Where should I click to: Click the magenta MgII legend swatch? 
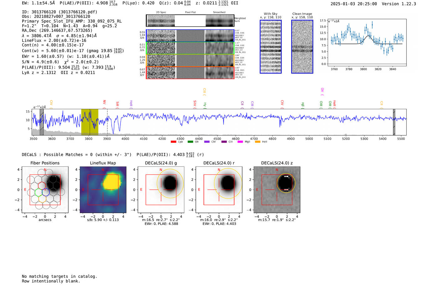[240, 142]
